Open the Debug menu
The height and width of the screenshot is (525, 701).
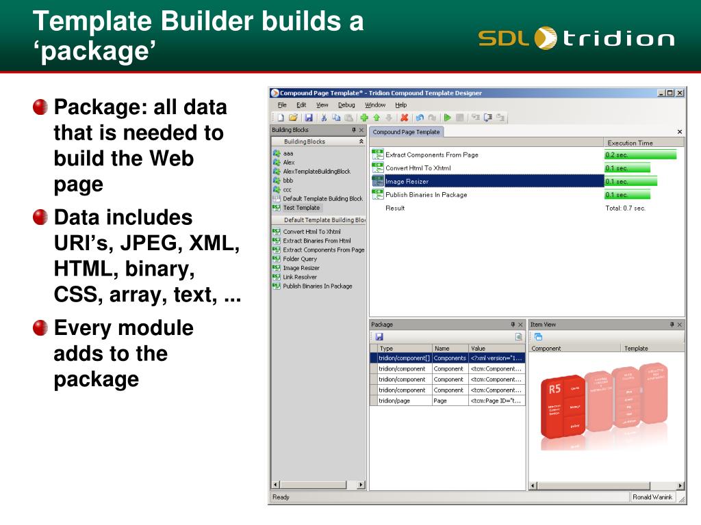(x=346, y=105)
